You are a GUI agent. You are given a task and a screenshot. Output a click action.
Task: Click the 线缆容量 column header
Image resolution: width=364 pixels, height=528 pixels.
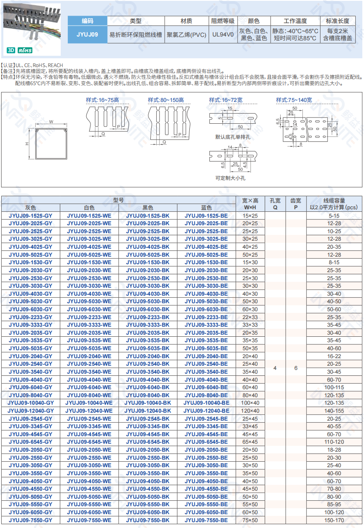[x=334, y=204]
